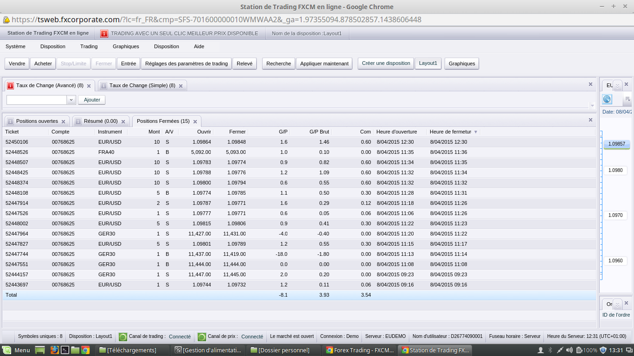Select the FRA40 row with ticket 52448526
This screenshot has width=634, height=356.
tap(139, 152)
